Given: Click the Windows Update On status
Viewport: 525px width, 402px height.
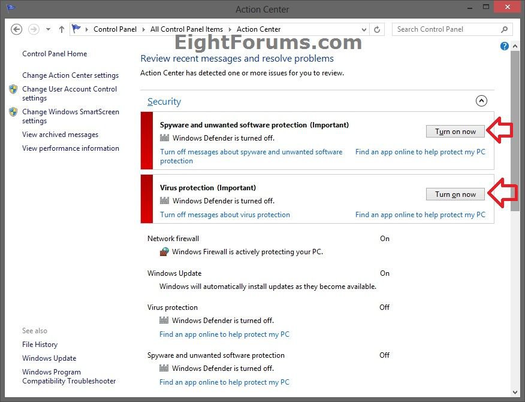Looking at the screenshot, I should pyautogui.click(x=385, y=273).
